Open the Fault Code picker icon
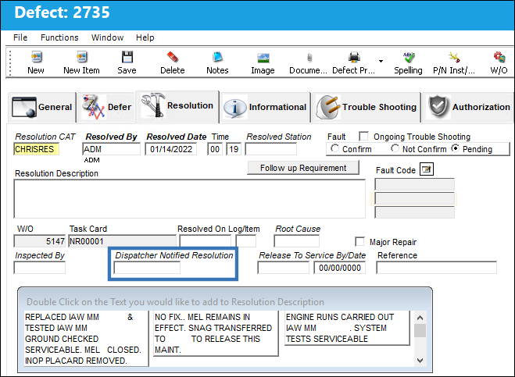 (427, 169)
